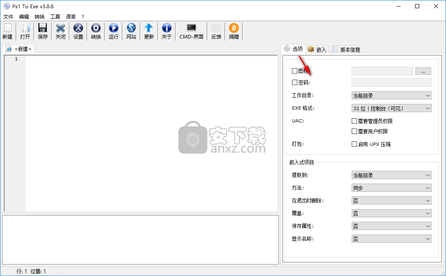This screenshot has width=446, height=276.
Task: Click the bottom output log panel
Action: click(140, 240)
